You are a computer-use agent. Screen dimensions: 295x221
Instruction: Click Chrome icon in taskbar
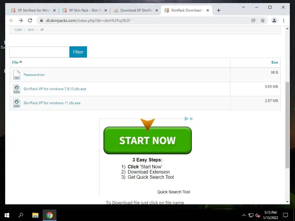pyautogui.click(x=50, y=215)
